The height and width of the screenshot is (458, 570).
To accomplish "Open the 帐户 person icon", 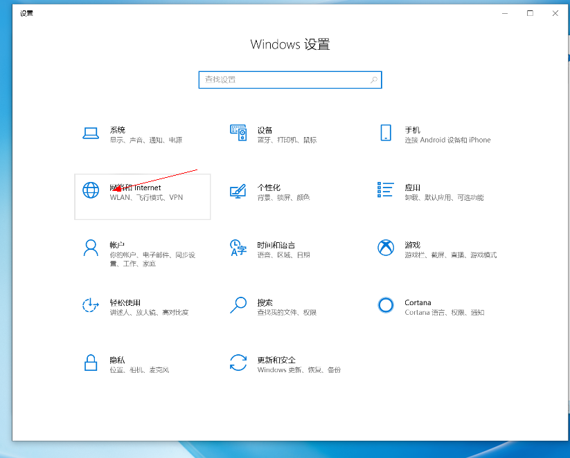I will [x=91, y=248].
